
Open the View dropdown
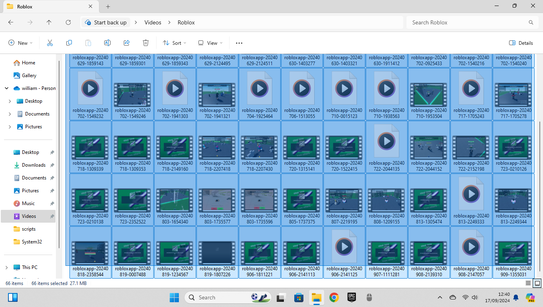point(210,43)
